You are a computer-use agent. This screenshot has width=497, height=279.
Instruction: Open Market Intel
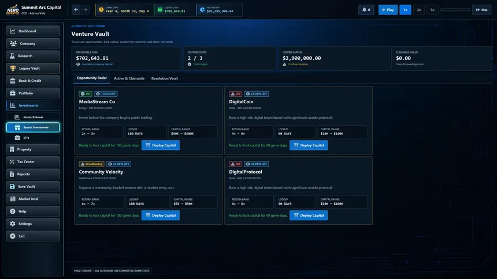[32, 199]
